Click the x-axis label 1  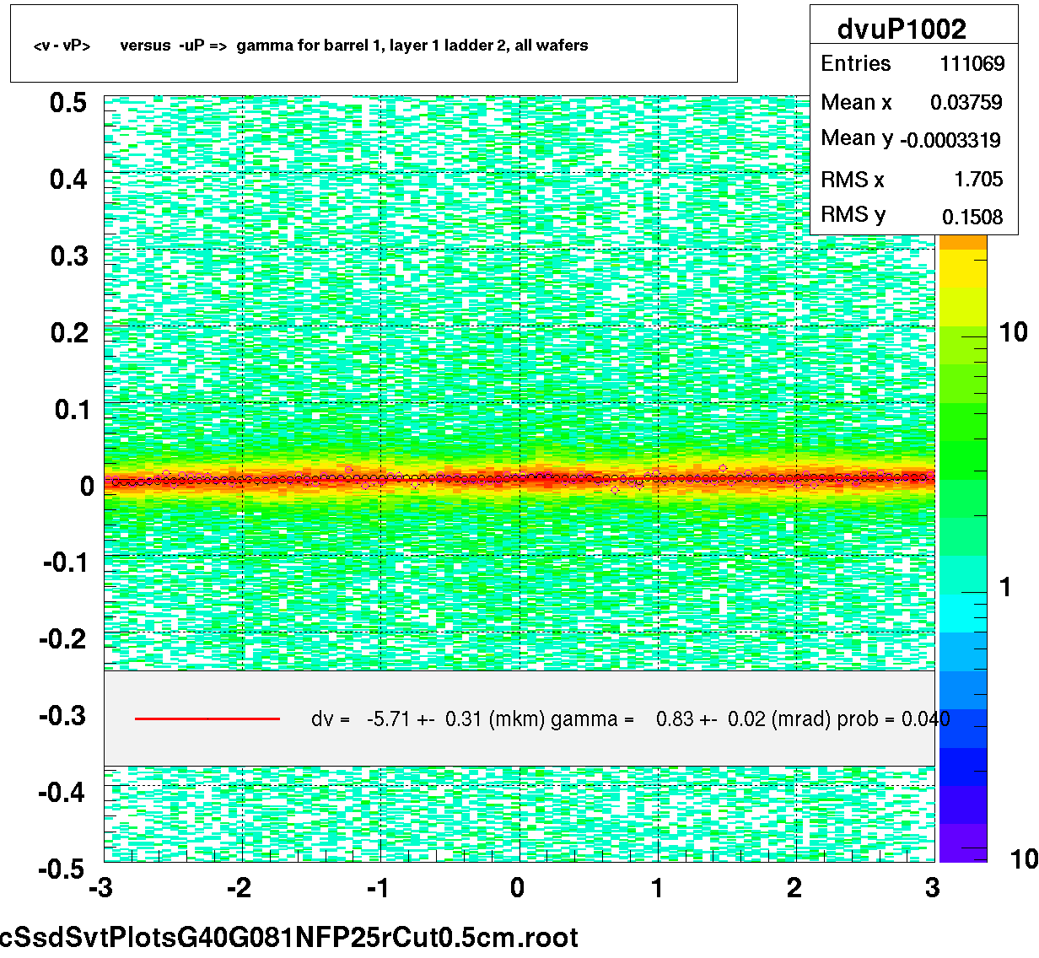click(x=657, y=888)
